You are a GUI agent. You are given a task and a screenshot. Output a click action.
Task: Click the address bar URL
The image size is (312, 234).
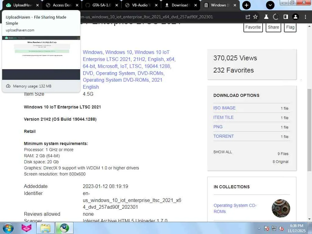tap(147, 17)
